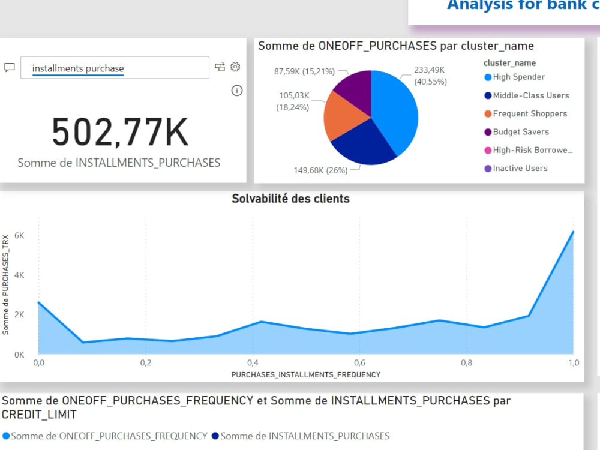Viewport: 600px width, 450px height.
Task: Open the Q&A settings gear icon
Action: tap(235, 67)
